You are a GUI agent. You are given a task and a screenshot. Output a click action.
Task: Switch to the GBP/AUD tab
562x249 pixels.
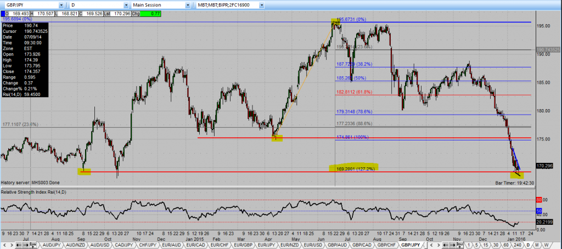337,245
